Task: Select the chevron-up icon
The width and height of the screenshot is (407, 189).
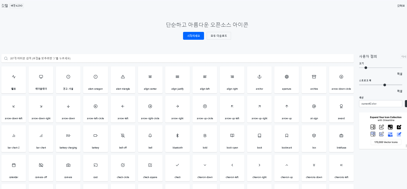Action: click(287, 168)
